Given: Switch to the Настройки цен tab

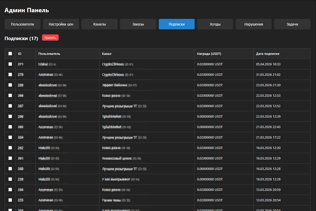Looking at the screenshot, I should (x=61, y=24).
